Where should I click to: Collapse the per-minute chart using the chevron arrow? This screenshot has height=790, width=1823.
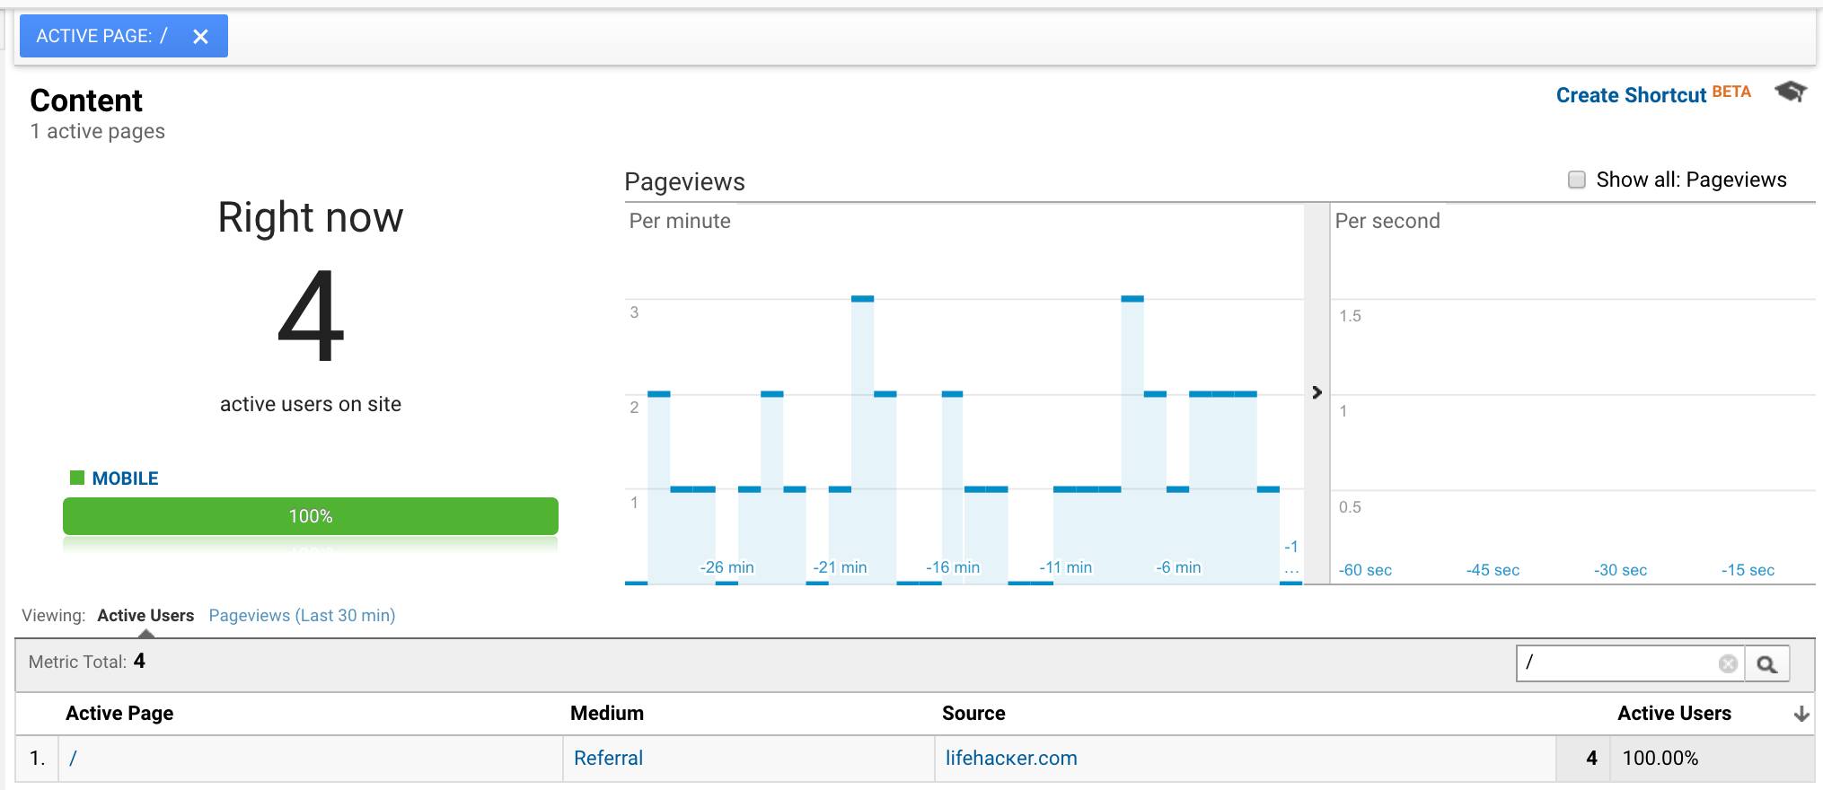point(1317,392)
